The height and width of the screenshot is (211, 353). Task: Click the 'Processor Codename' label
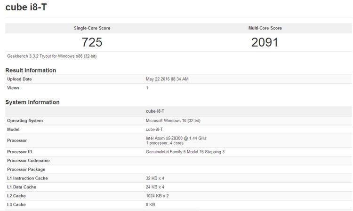pyautogui.click(x=28, y=161)
